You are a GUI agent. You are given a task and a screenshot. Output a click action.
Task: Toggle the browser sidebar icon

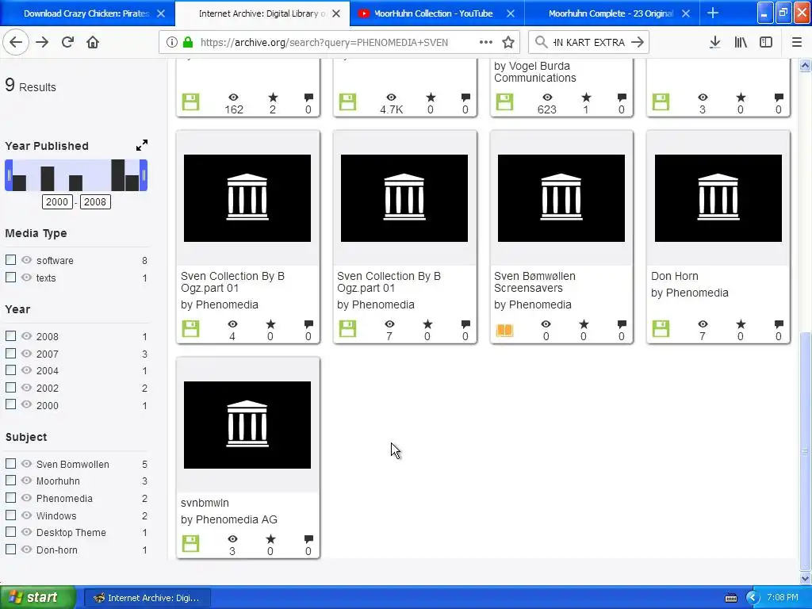point(766,42)
